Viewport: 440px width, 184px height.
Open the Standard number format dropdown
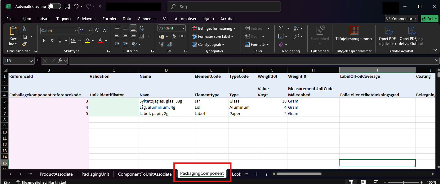(184, 28)
